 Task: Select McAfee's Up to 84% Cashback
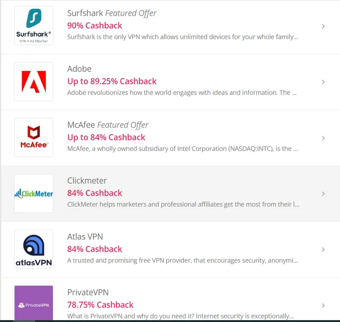point(106,137)
